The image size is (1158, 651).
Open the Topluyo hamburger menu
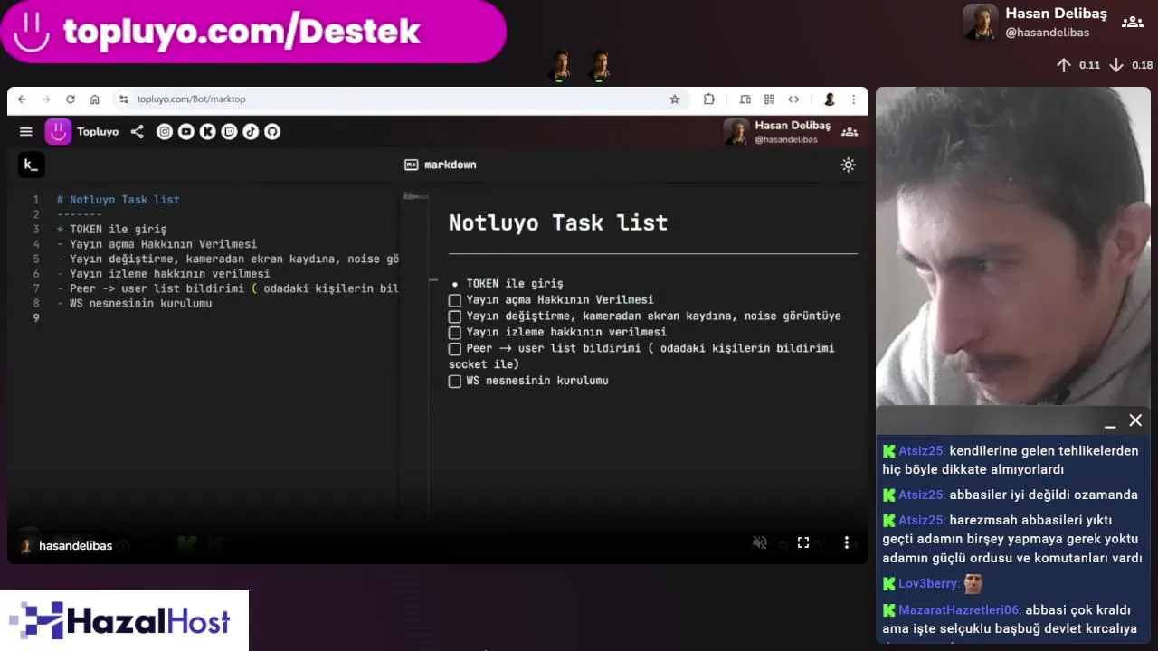[26, 132]
